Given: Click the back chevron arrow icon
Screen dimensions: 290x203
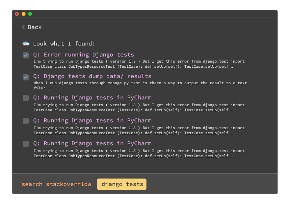Looking at the screenshot, I should [24, 27].
